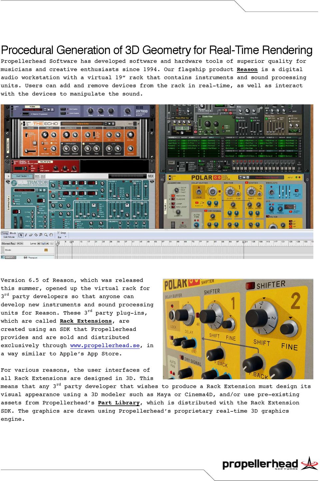Click the Manual Rec button
This screenshot has height=481, width=320.
pyautogui.click(x=8, y=243)
